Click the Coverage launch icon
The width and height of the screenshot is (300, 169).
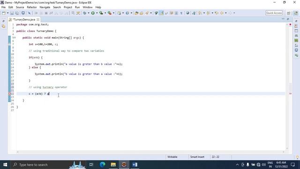click(x=101, y=13)
